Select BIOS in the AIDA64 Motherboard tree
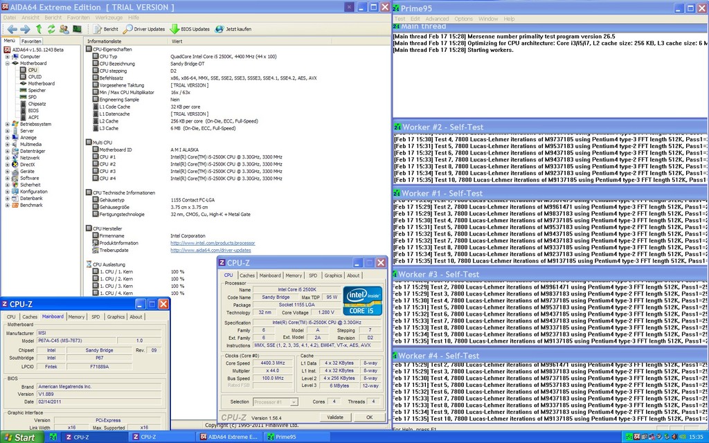The image size is (709, 443). 33,111
